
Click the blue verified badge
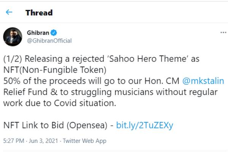coord(54,33)
